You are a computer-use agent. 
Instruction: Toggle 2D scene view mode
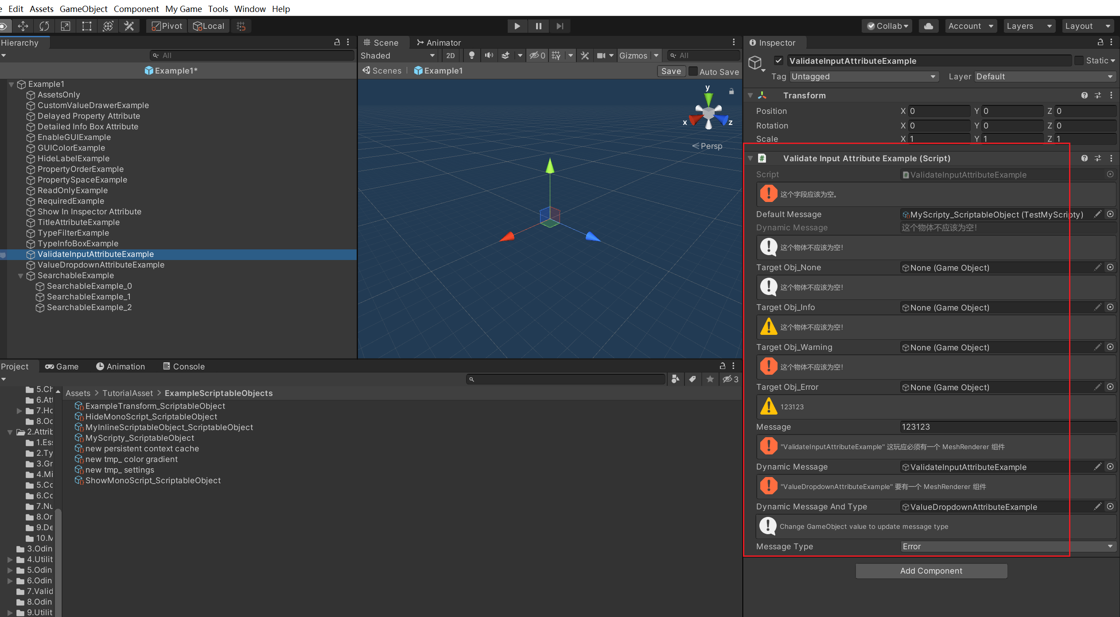(x=451, y=55)
